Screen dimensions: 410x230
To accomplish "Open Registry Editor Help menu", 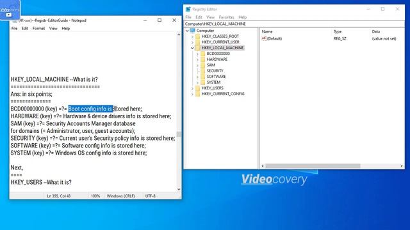I will click(x=242, y=17).
